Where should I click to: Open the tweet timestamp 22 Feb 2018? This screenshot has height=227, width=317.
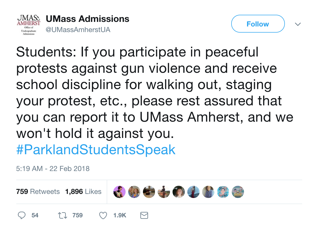point(53,168)
